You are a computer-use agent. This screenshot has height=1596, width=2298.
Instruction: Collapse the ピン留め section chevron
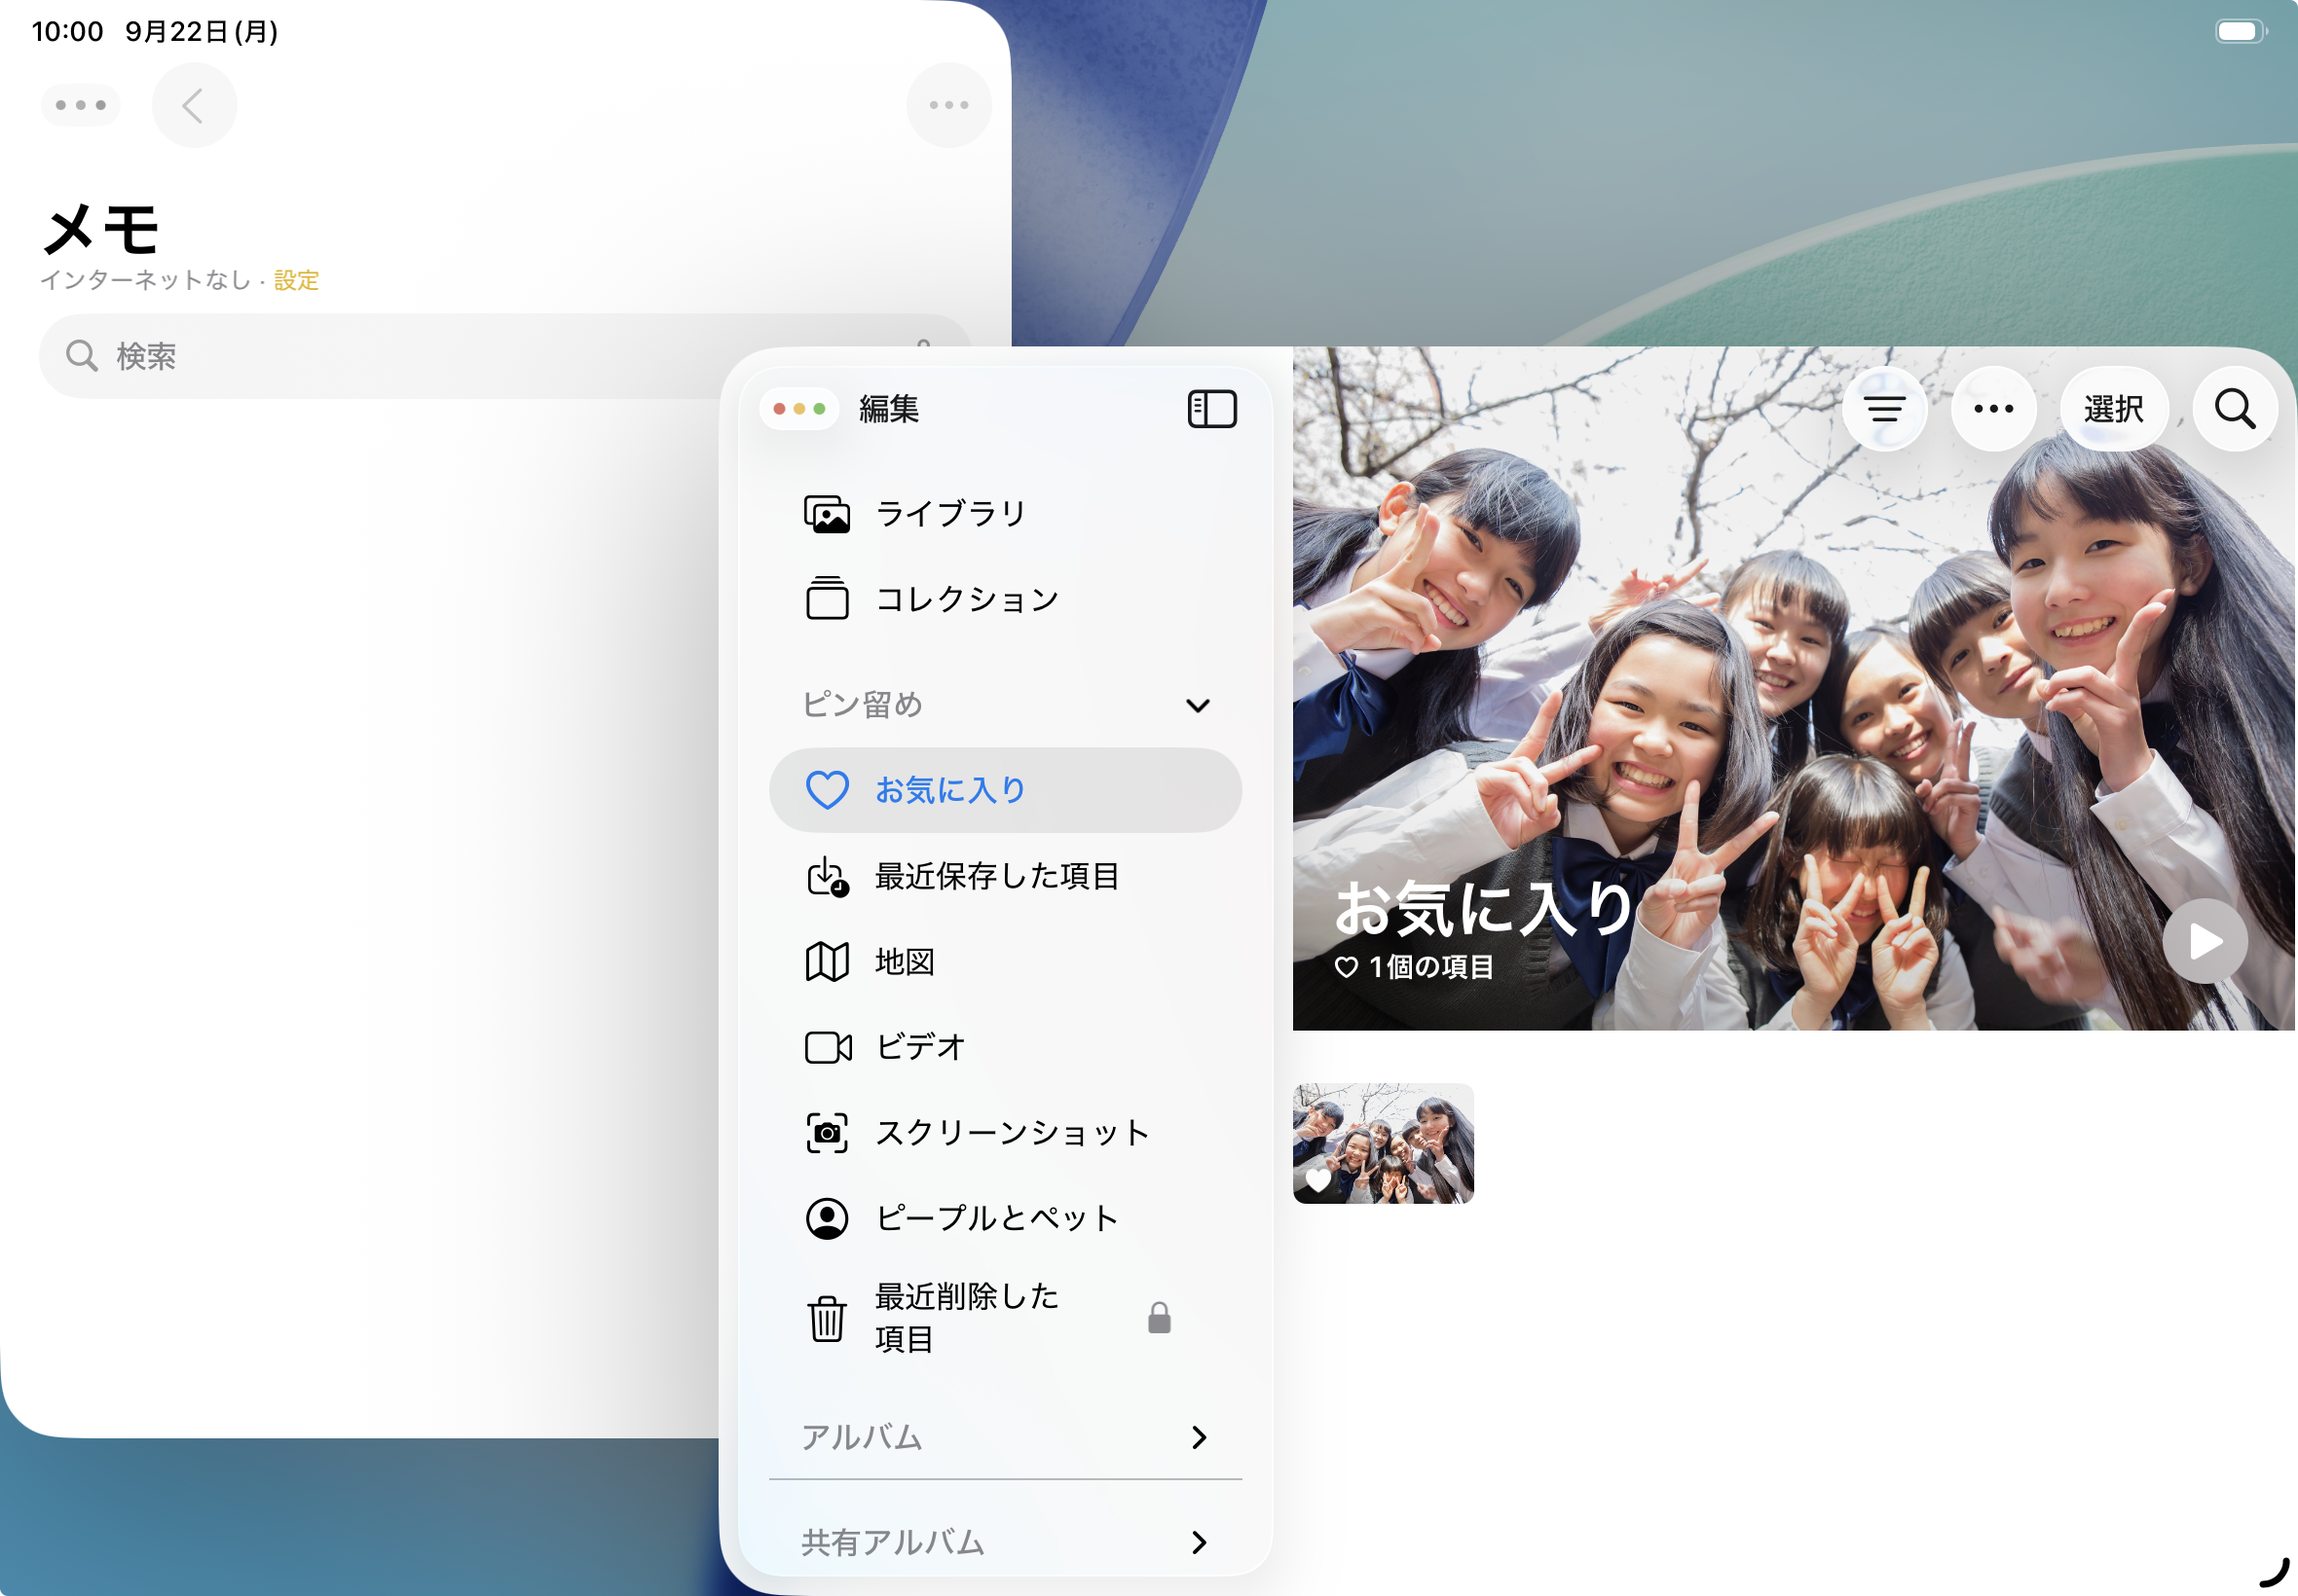1198,706
